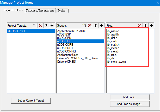This screenshot has width=160, height=112.
Task: Select the UCOSIIITest1 target
Action: click(31, 31)
